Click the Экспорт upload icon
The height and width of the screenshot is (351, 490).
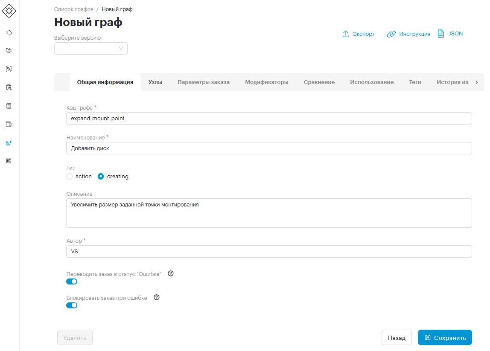click(346, 34)
